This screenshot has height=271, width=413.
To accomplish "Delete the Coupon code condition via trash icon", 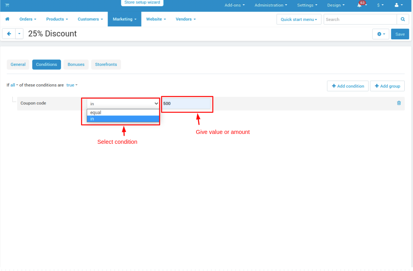I will pos(399,103).
